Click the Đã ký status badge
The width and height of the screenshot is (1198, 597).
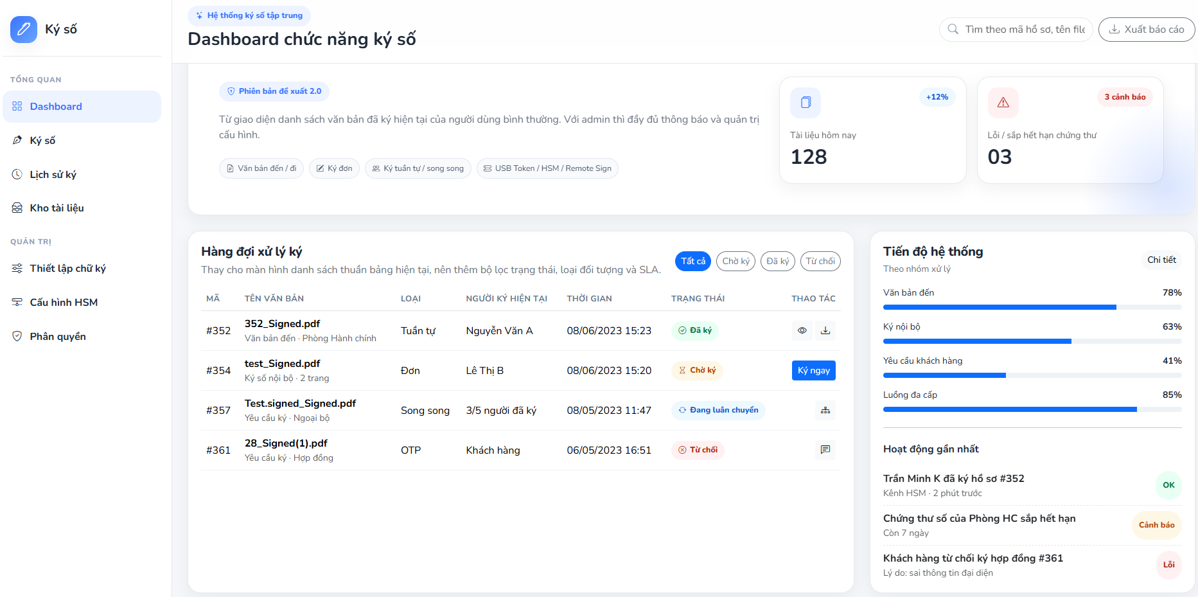click(x=695, y=330)
